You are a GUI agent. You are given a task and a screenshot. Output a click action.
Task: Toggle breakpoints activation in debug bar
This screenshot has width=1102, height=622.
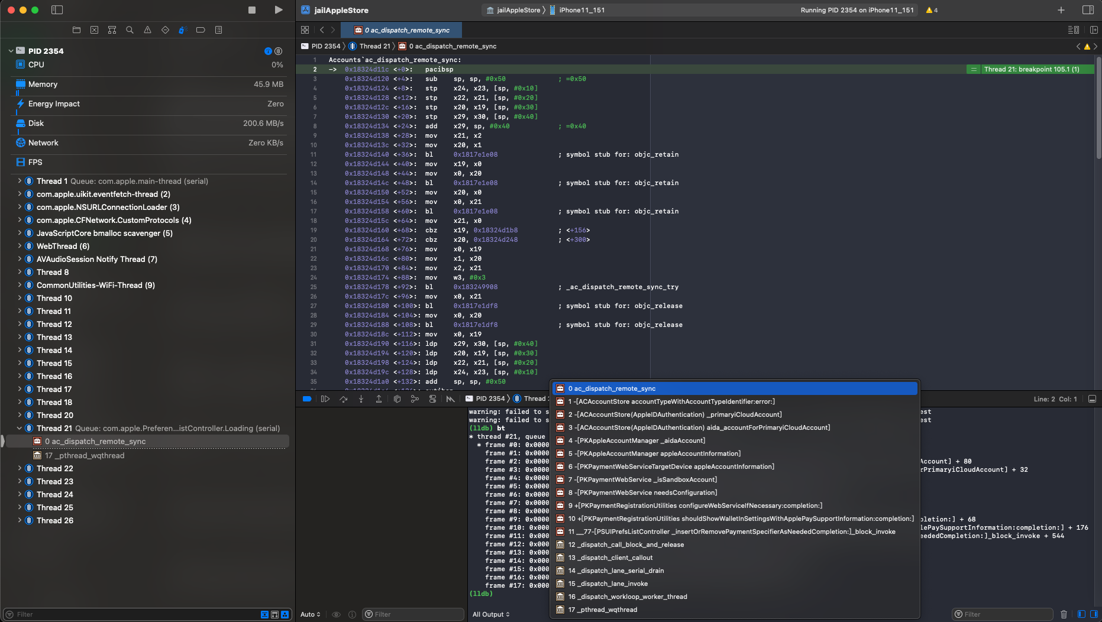[x=307, y=399]
